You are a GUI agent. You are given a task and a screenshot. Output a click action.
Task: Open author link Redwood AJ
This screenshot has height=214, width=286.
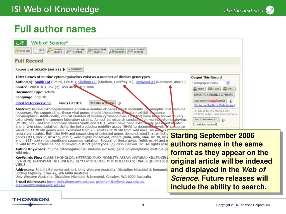pos(145,82)
